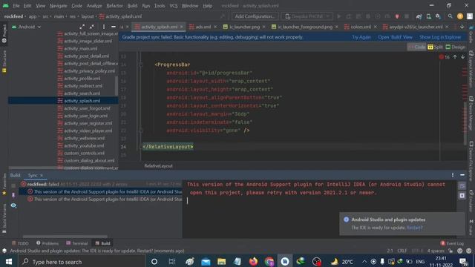Open the File menu
This screenshot has width=475, height=267.
point(16,6)
